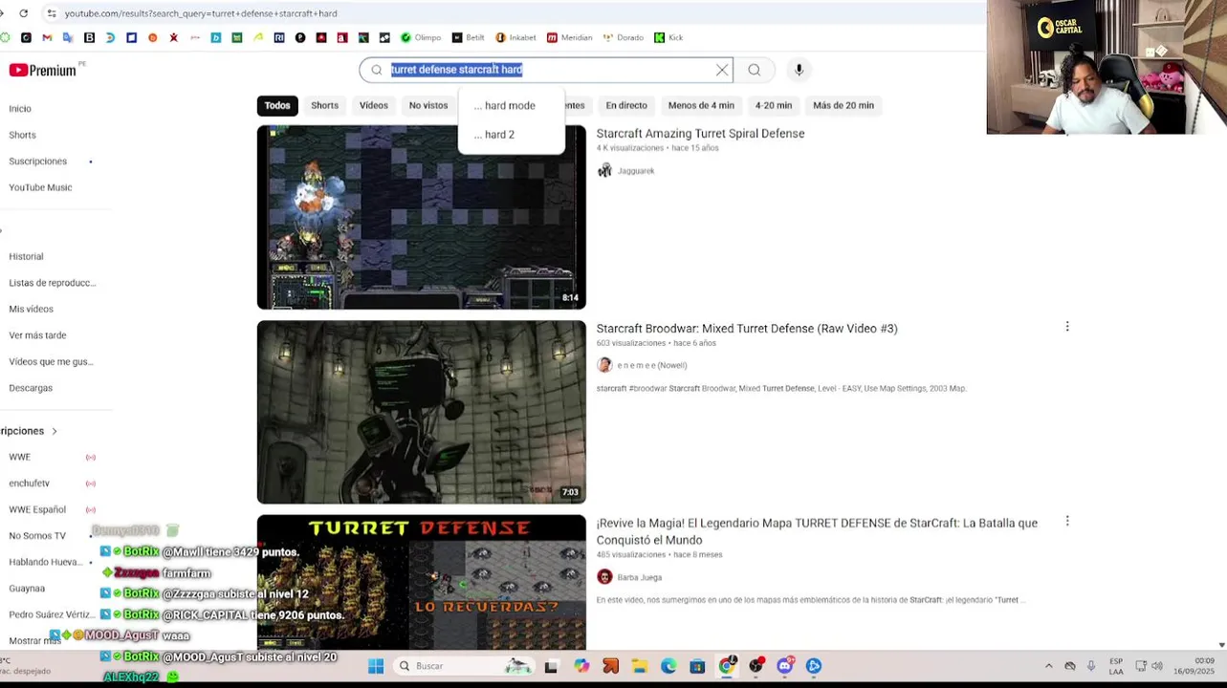Select the Todos filter chip

point(277,106)
